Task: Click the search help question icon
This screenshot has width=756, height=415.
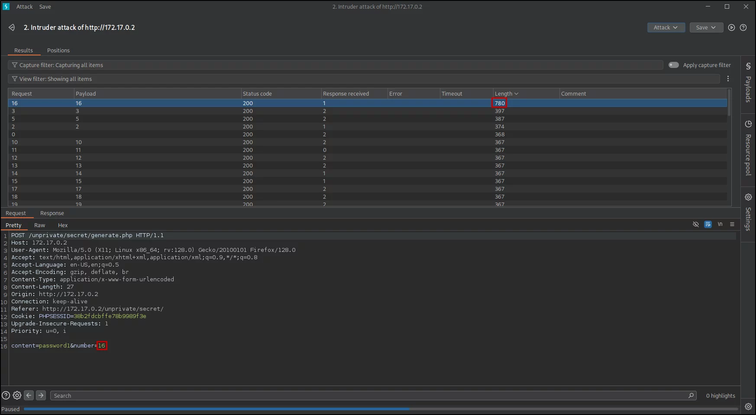Action: [x=6, y=395]
